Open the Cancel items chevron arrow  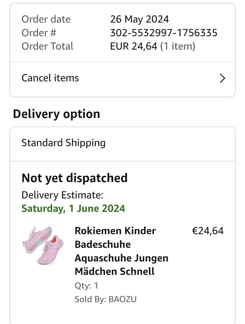(x=222, y=78)
